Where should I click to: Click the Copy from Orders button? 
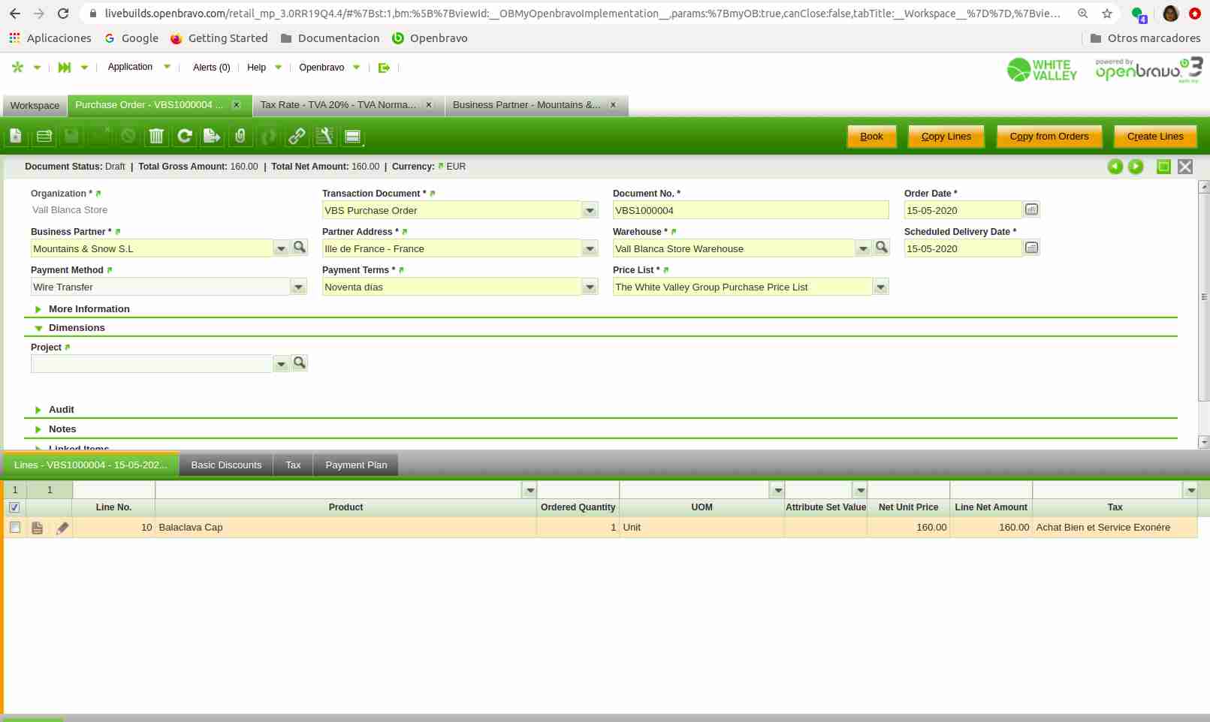click(1049, 137)
